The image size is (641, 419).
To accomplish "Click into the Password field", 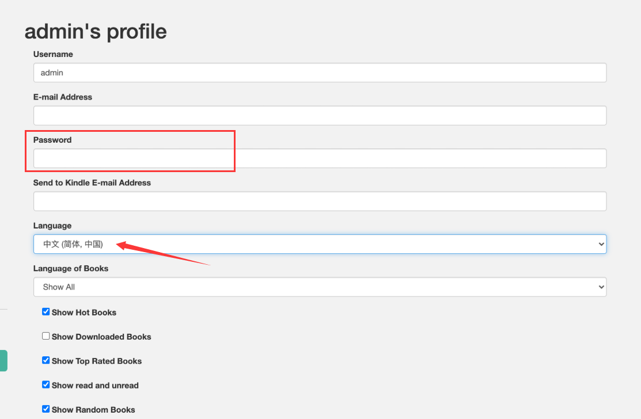I will (x=320, y=159).
